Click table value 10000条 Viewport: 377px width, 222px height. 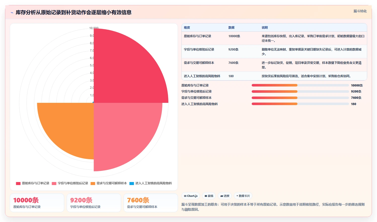[234, 36]
